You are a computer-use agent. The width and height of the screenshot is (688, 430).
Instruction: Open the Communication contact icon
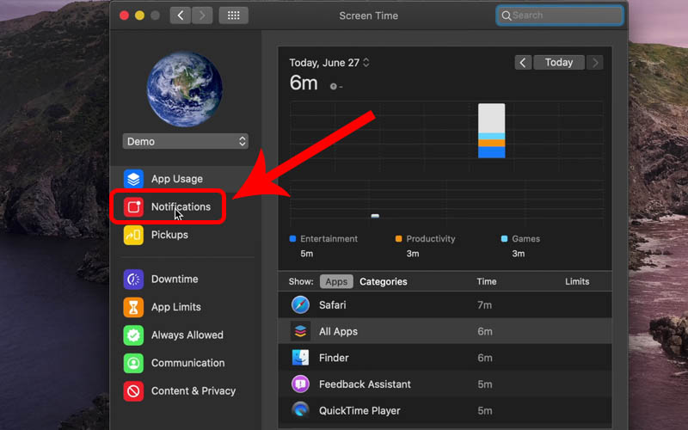click(x=133, y=363)
